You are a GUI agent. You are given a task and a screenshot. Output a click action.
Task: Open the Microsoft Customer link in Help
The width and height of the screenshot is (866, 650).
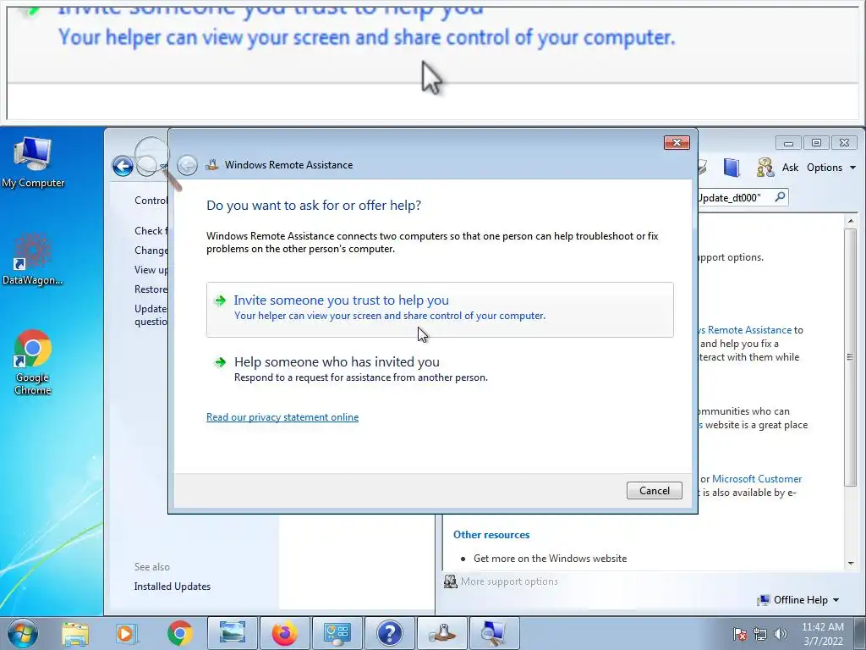757,479
